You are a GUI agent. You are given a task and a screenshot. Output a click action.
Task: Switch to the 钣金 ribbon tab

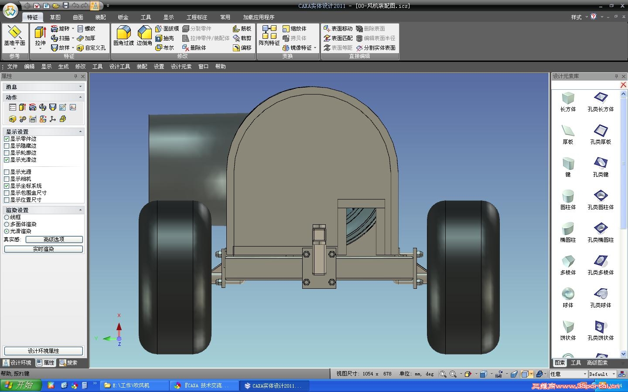(123, 17)
